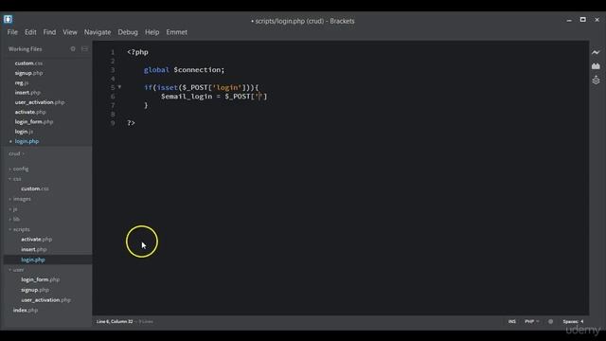This screenshot has width=606, height=341.
Task: Click line number 9 in gutter
Action: (x=113, y=123)
